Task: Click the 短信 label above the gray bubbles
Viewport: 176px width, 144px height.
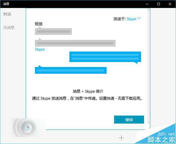Action: click(x=39, y=24)
